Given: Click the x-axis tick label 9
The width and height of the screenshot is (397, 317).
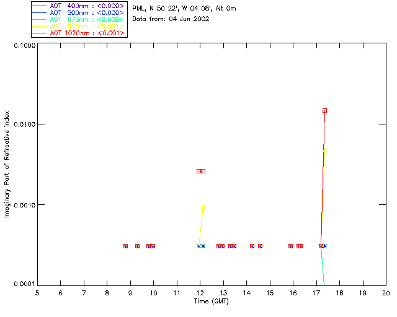Looking at the screenshot, I should [130, 293].
